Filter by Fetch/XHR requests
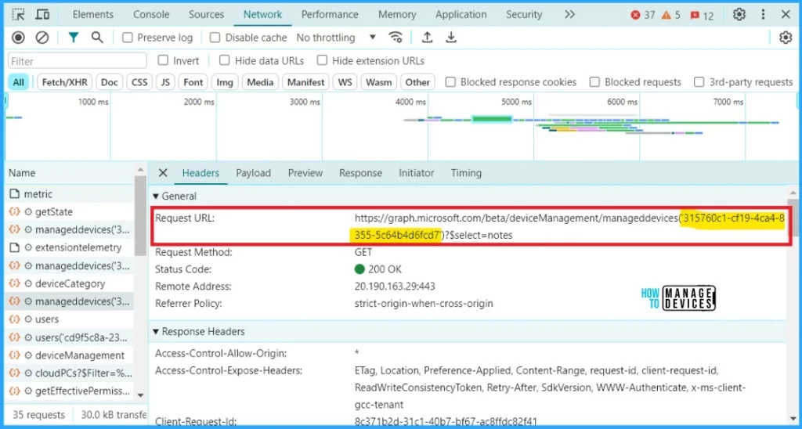Viewport: 802px width, 429px height. pyautogui.click(x=65, y=82)
